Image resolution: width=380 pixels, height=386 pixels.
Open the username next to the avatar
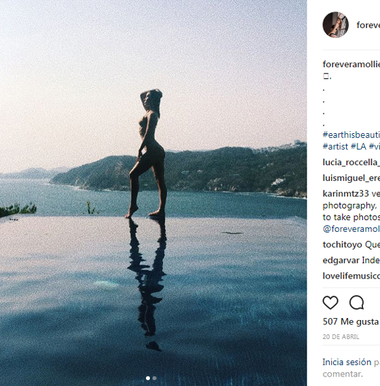[368, 25]
